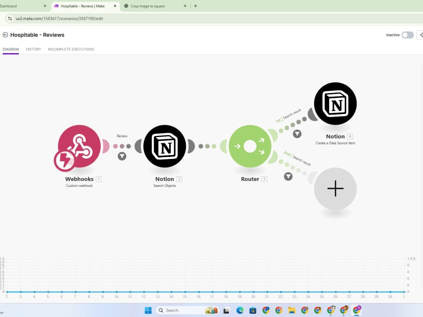Click the Search Objects subtitle text
423x317 pixels.
165,186
